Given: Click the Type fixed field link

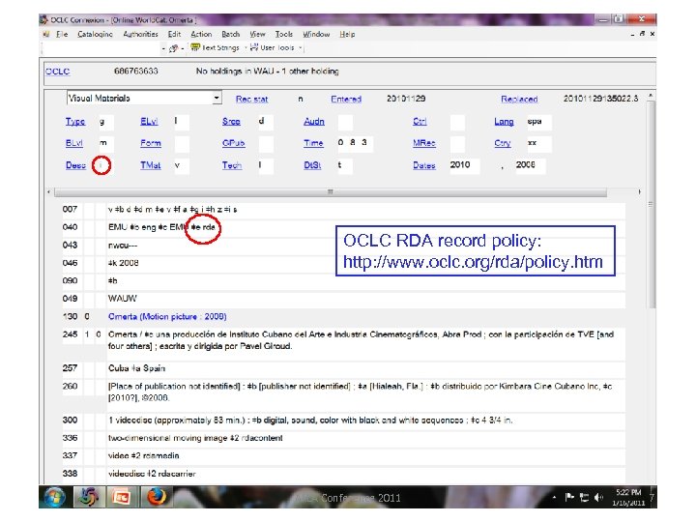Looking at the screenshot, I should pos(75,122).
